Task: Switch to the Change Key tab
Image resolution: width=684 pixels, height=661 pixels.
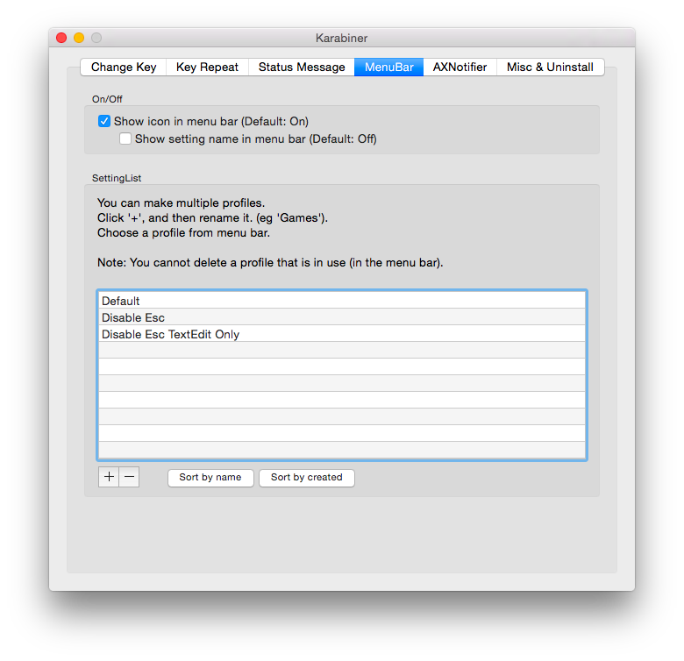Action: (x=124, y=68)
